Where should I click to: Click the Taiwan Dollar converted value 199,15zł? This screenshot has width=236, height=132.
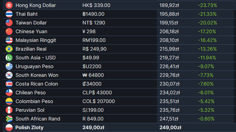(169, 23)
